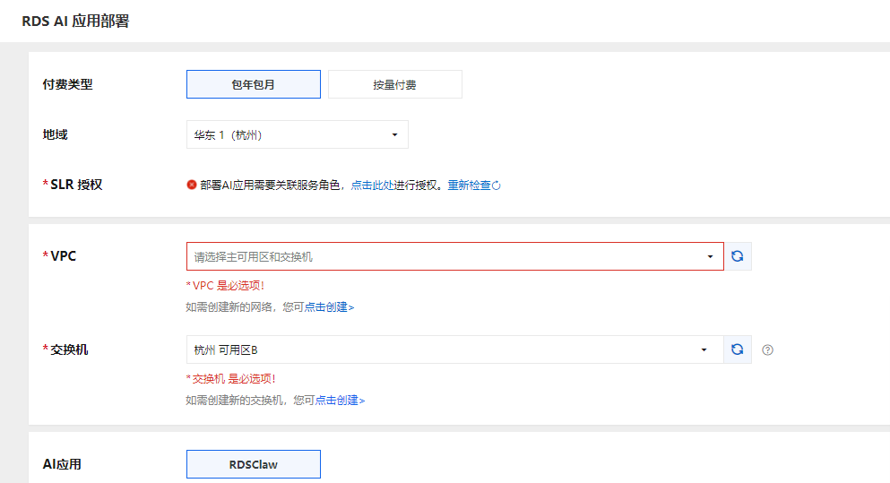Screen dimensions: 890x483
Task: Click the refresh icon after 重新检查
Action: pyautogui.click(x=497, y=185)
